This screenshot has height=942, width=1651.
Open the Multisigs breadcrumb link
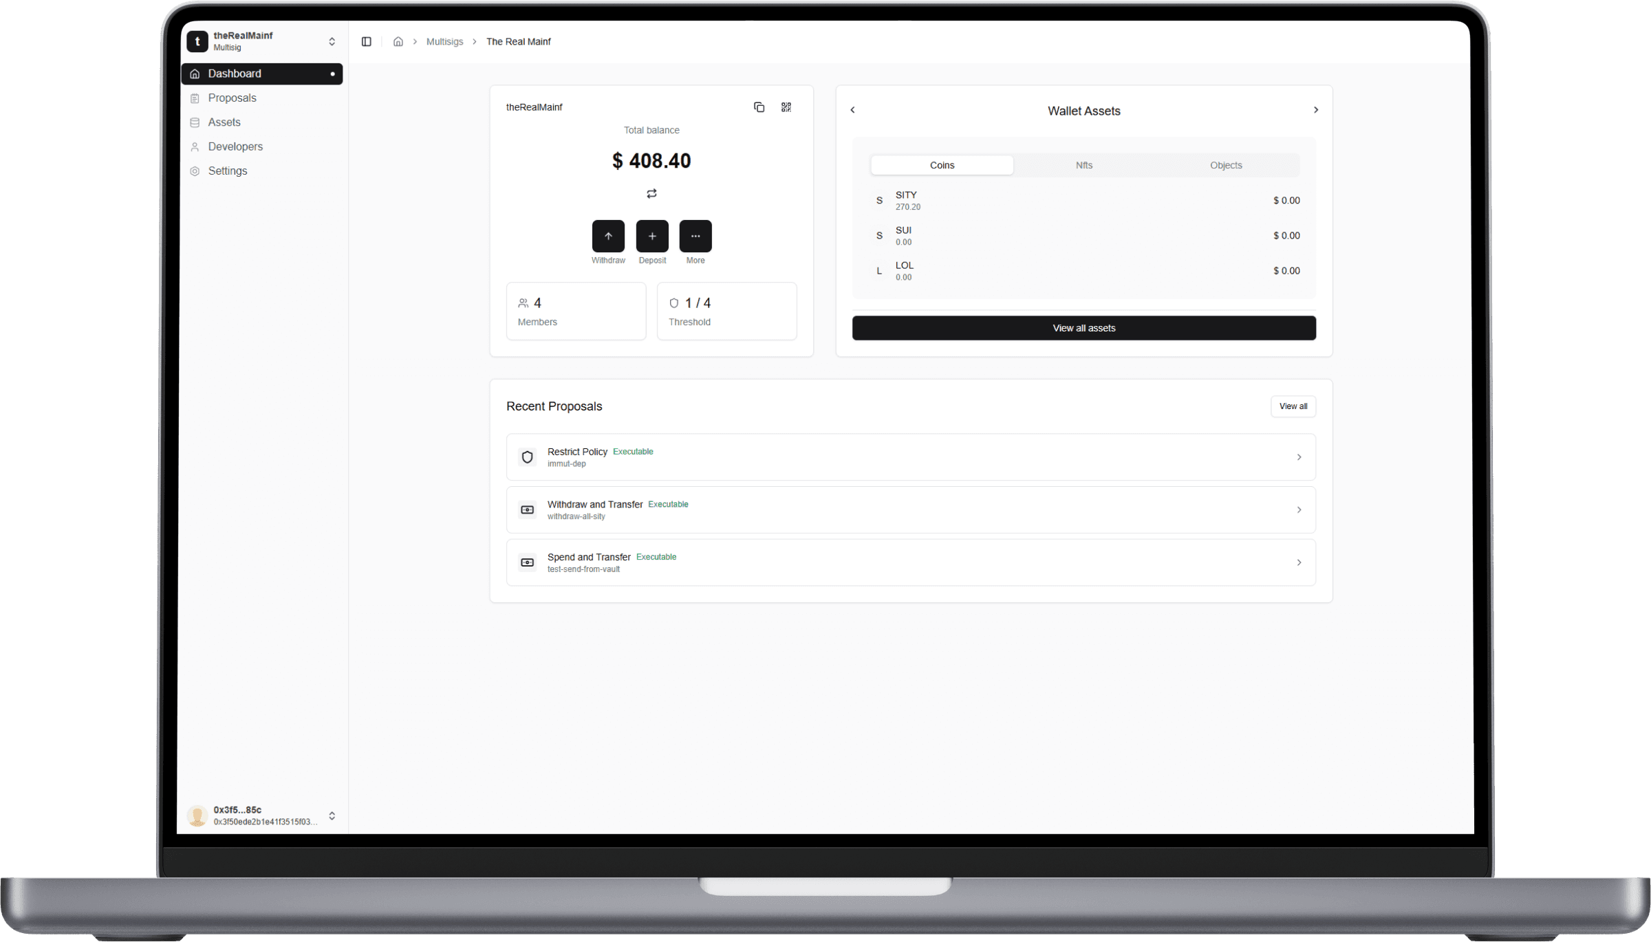[x=444, y=41]
